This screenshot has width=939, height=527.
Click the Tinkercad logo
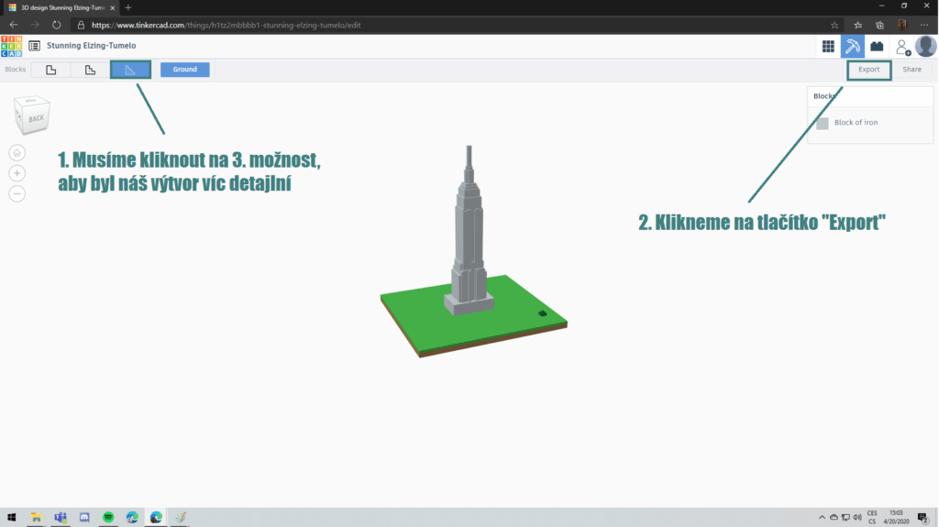click(x=12, y=46)
